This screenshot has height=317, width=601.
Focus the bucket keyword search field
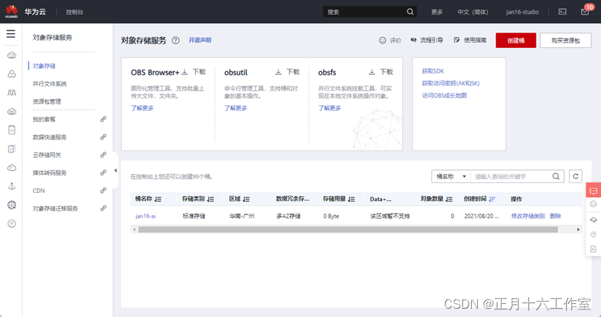click(x=511, y=176)
